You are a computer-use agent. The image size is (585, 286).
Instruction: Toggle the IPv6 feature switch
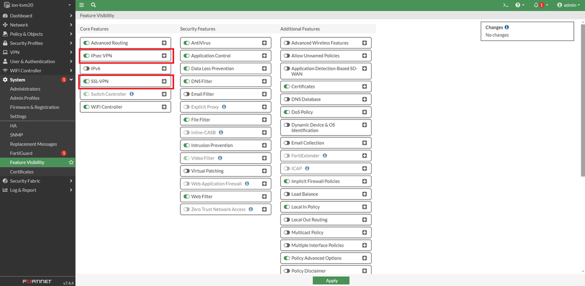pyautogui.click(x=87, y=68)
